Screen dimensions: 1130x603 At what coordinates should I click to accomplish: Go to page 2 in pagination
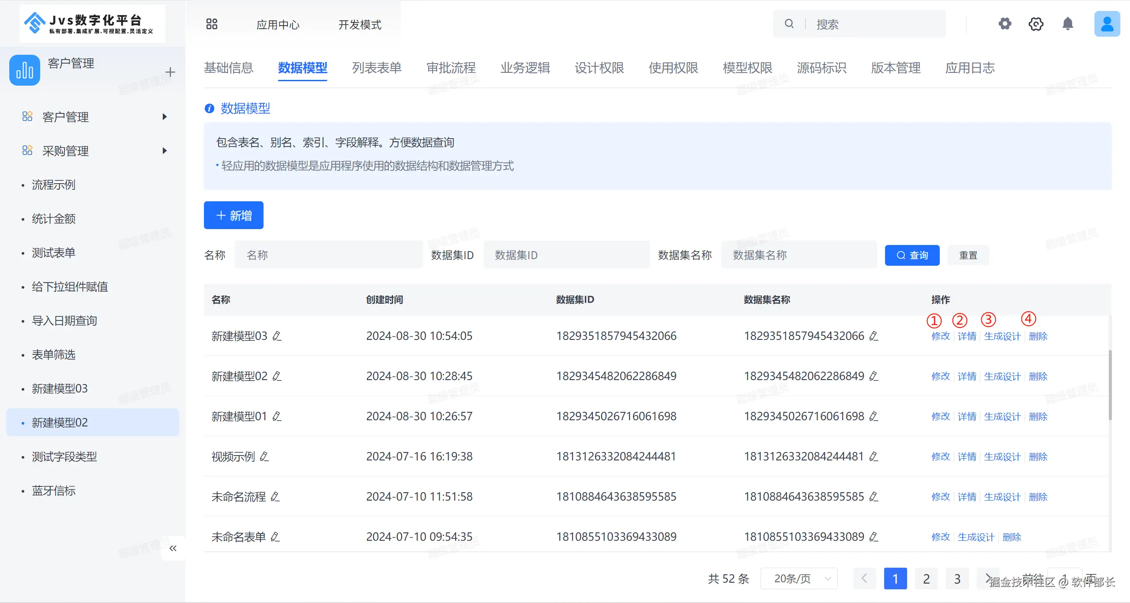click(926, 579)
